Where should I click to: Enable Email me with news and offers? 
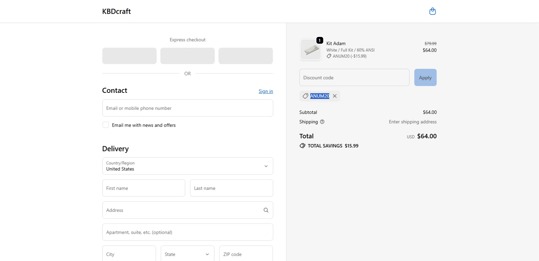106,125
